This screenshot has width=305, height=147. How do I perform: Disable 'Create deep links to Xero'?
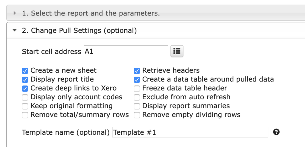[25, 89]
